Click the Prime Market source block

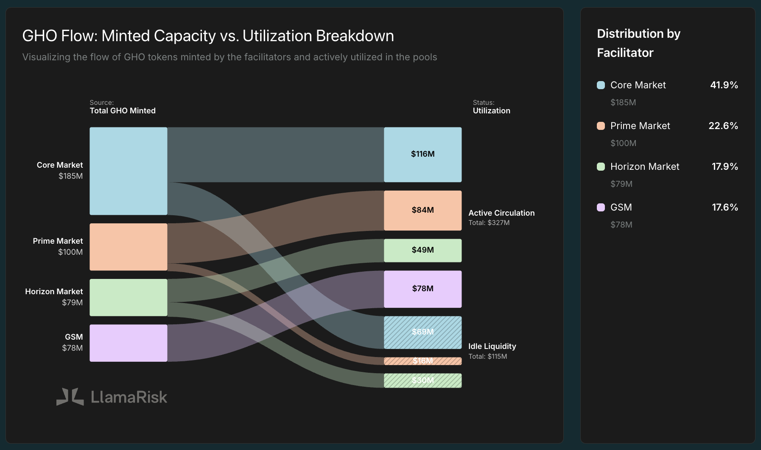[129, 247]
